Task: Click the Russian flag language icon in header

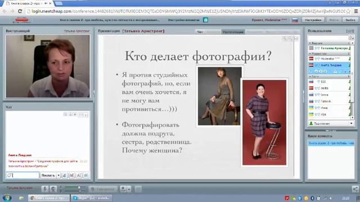Action: point(295,20)
